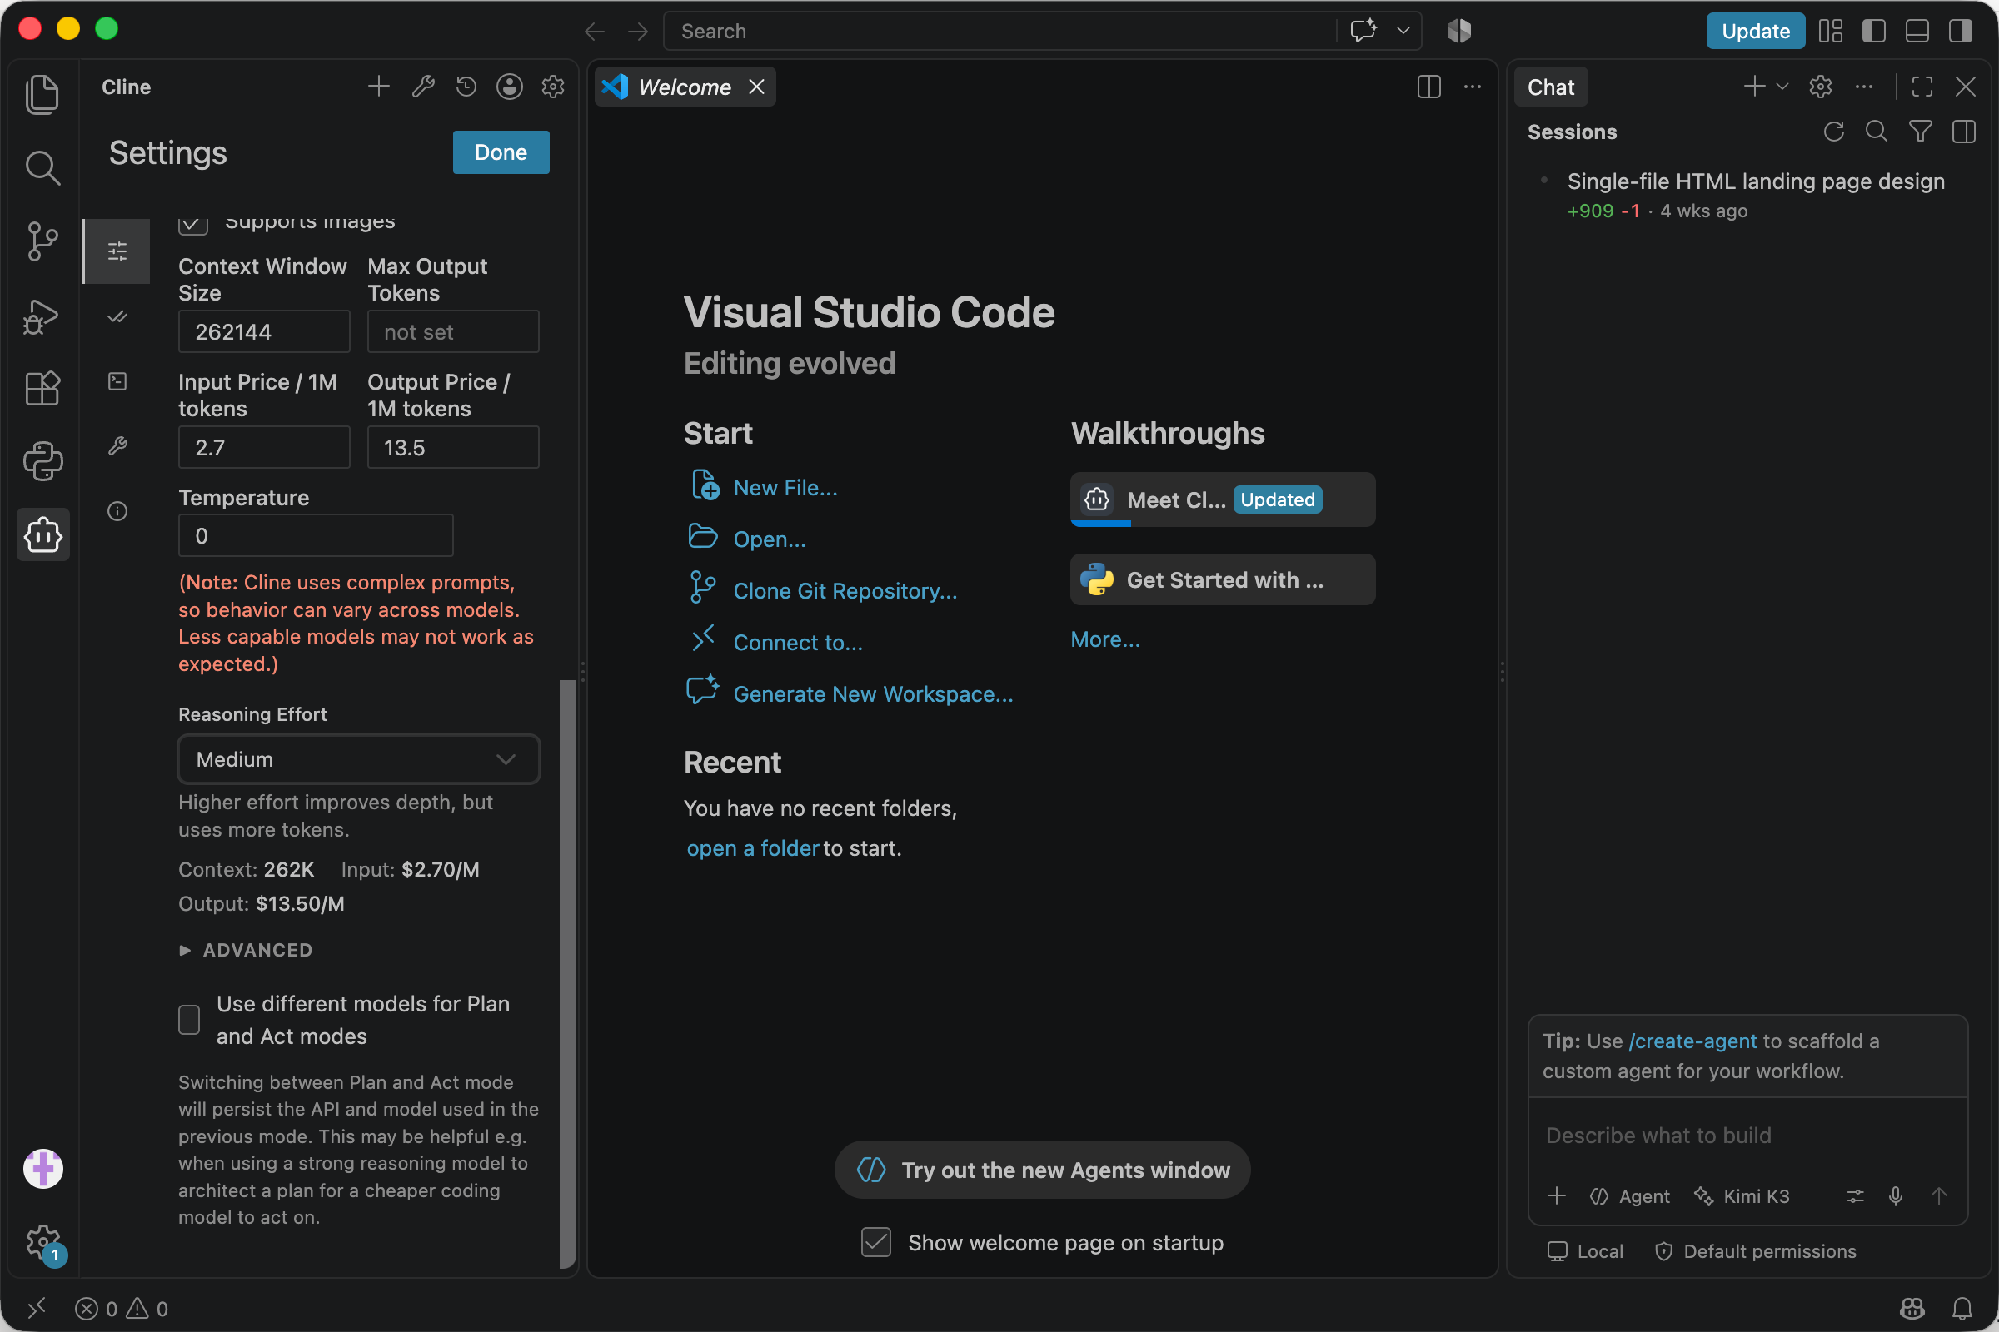Click the Update button
Image resolution: width=1999 pixels, height=1332 pixels.
[x=1755, y=32]
